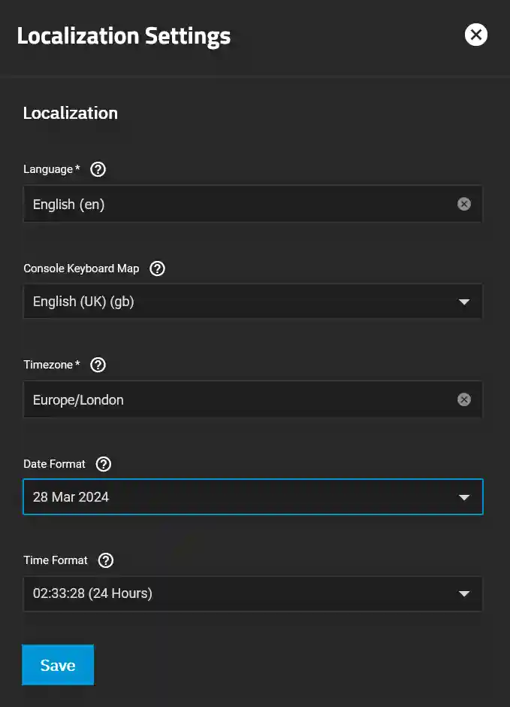510x707 pixels.
Task: Open the Language help tooltip icon
Action: pos(98,169)
